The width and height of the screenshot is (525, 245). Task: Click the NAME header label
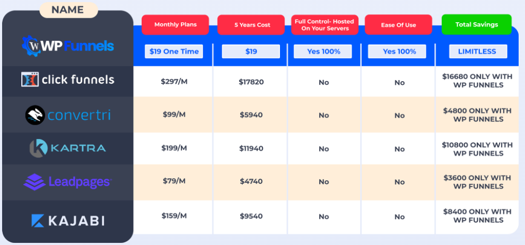[68, 9]
